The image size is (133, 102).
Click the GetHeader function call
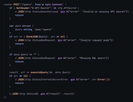coord(23,8)
